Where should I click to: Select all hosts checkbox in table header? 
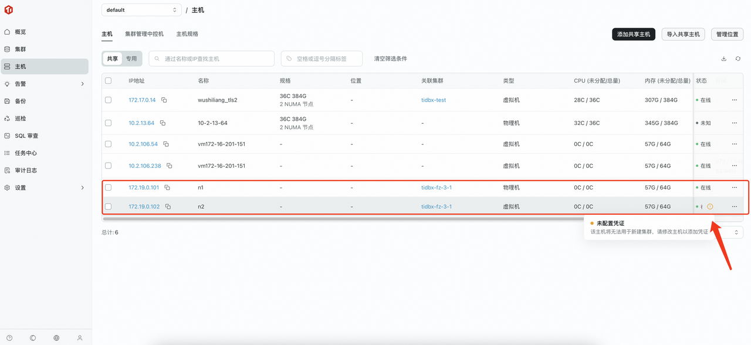[108, 80]
